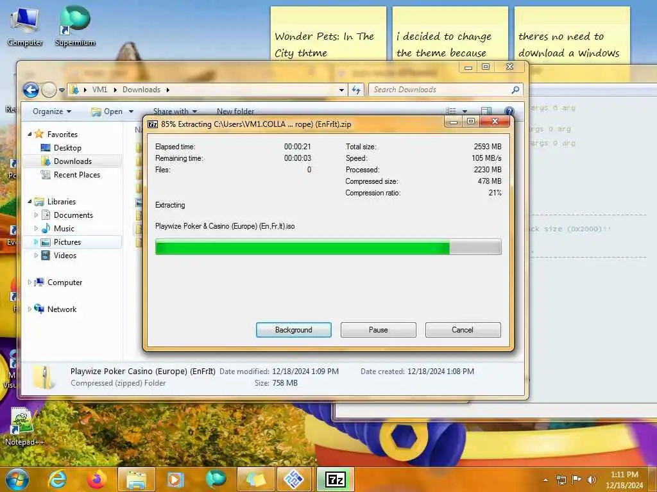Select Computer in navigation pane

tap(65, 283)
